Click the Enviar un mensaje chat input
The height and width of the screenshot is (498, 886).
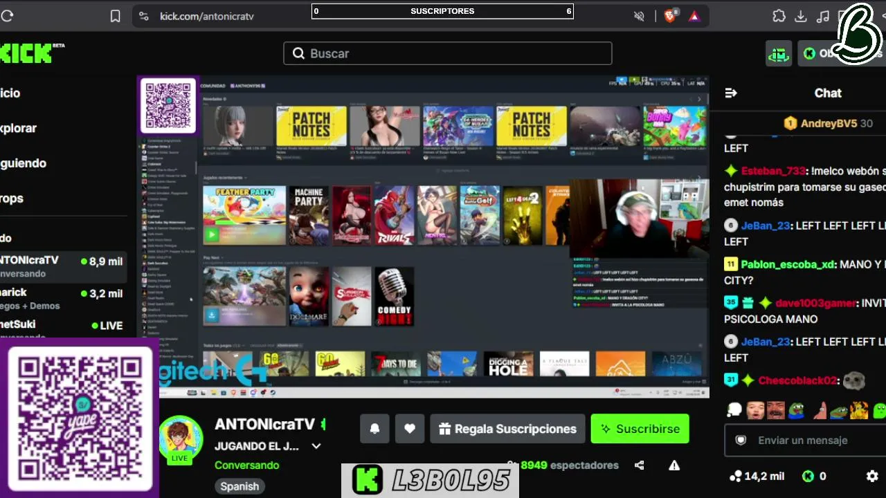click(805, 441)
